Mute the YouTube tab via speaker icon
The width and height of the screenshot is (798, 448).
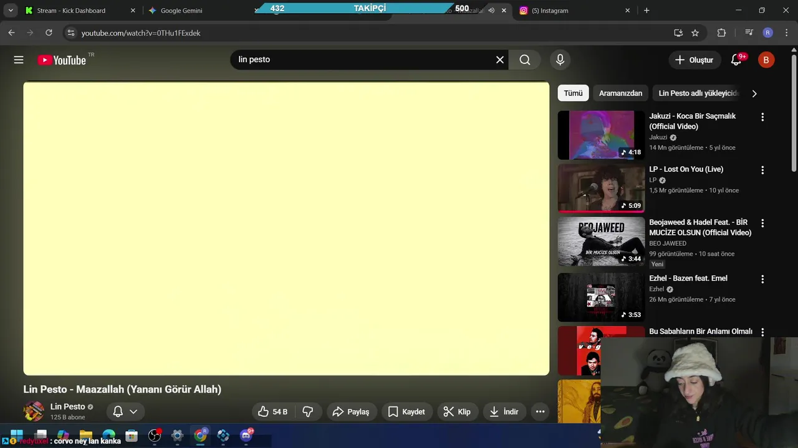point(491,11)
